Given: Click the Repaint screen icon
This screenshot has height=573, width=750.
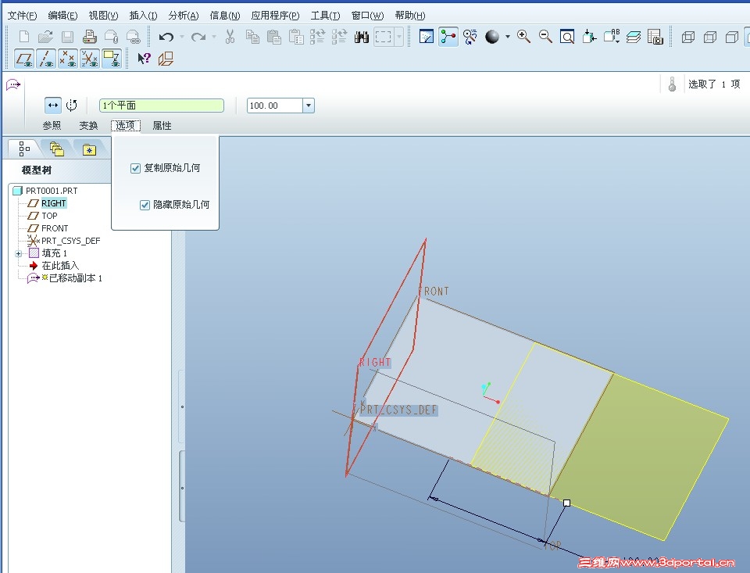Looking at the screenshot, I should 427,37.
